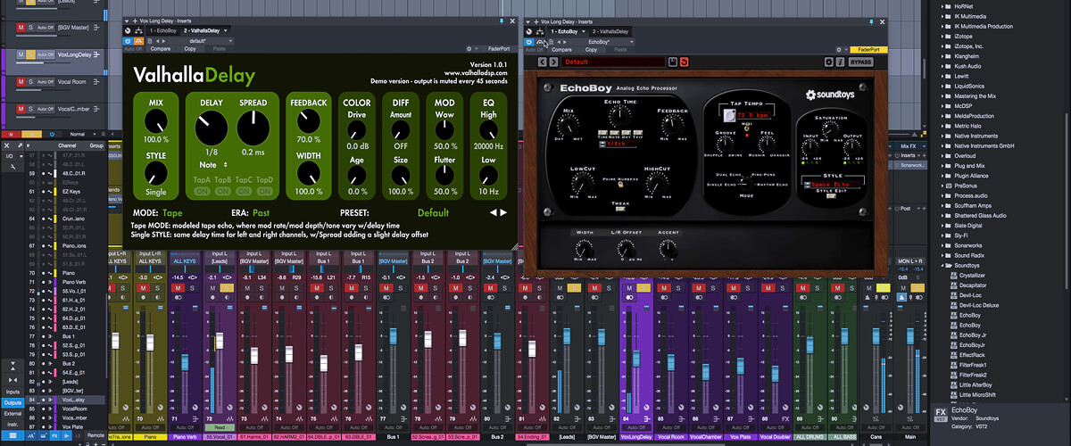Solo the 55.Vocal_01 channel
1071x446 pixels.
[x=227, y=288]
